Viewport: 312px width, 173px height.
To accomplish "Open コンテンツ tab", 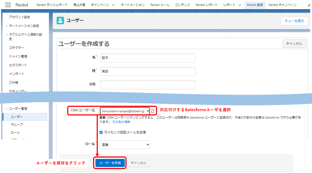I will coord(183,5).
